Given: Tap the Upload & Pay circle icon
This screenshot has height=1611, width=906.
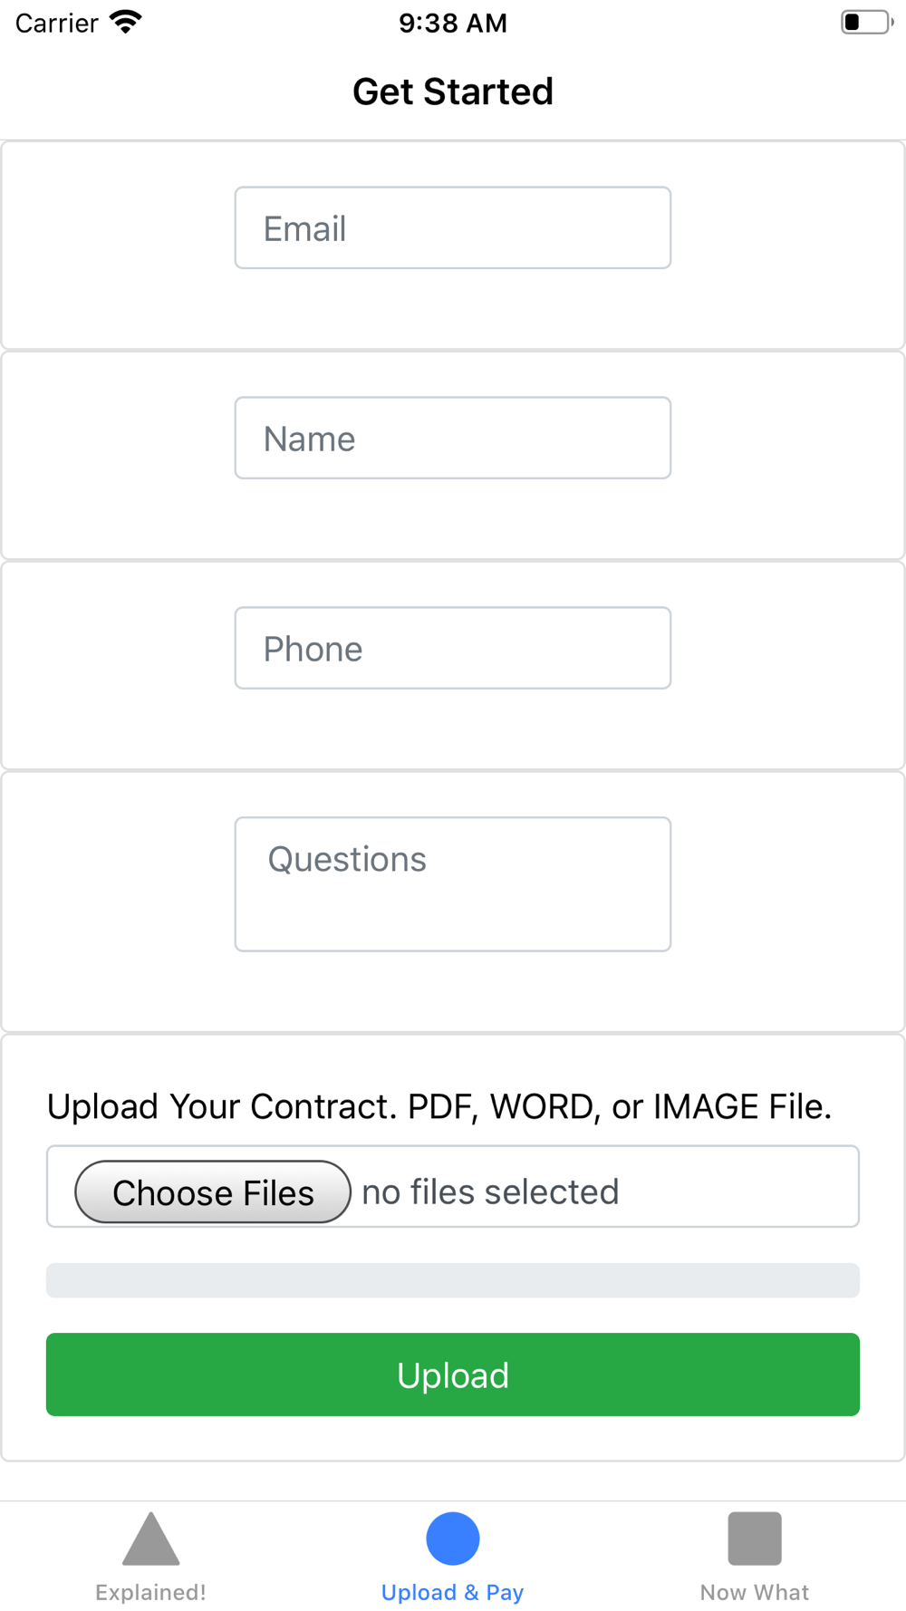Looking at the screenshot, I should [453, 1538].
